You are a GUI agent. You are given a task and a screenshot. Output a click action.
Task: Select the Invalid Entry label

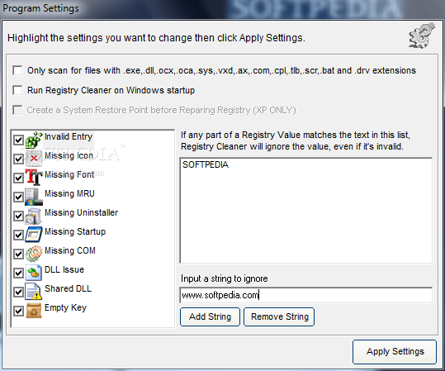[69, 136]
